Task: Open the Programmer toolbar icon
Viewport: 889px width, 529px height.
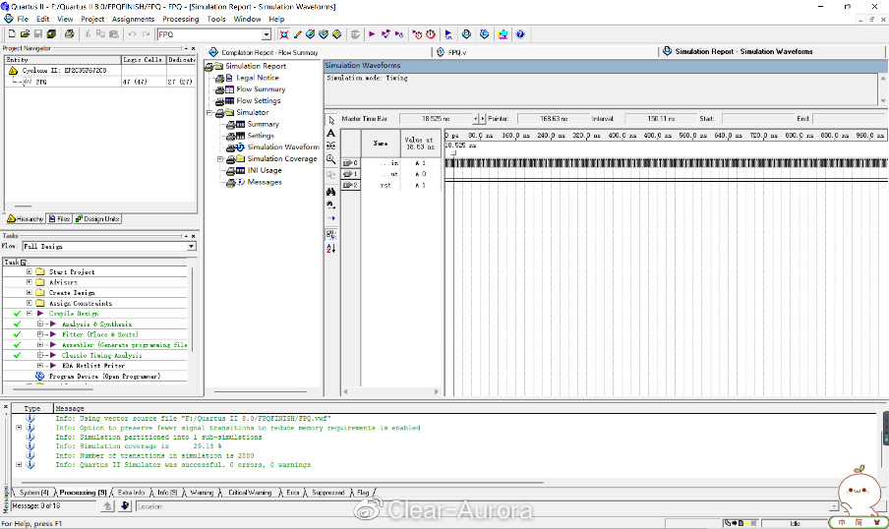Action: 484,34
